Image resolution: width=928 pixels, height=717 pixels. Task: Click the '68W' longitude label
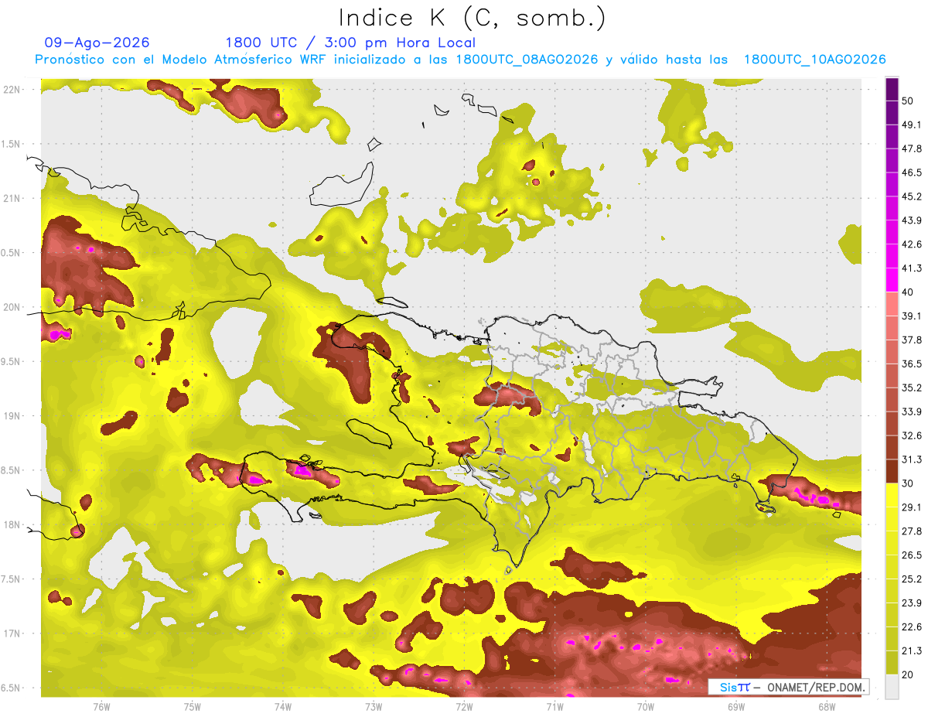[826, 706]
